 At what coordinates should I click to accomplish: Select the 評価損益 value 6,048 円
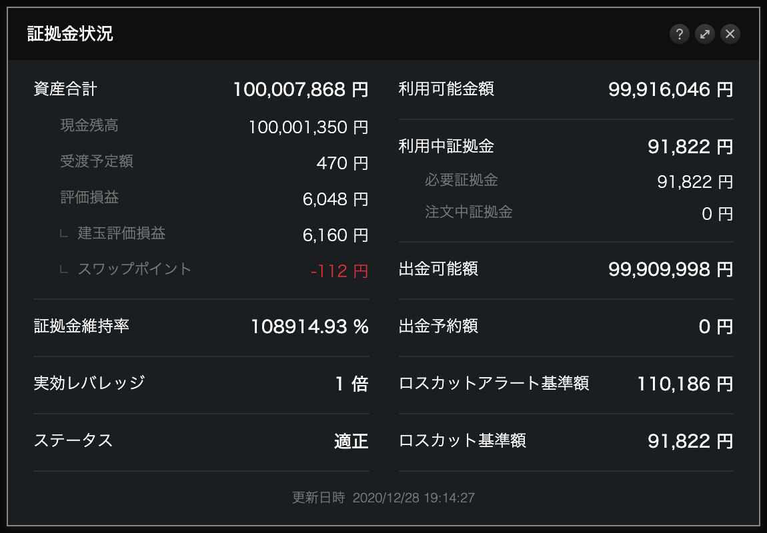(x=335, y=199)
